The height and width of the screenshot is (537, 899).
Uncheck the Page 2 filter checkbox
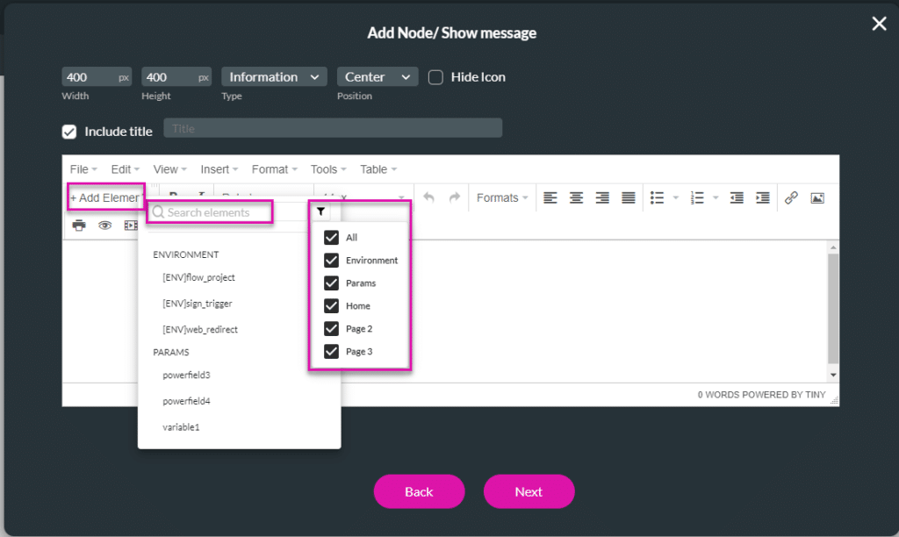click(331, 329)
